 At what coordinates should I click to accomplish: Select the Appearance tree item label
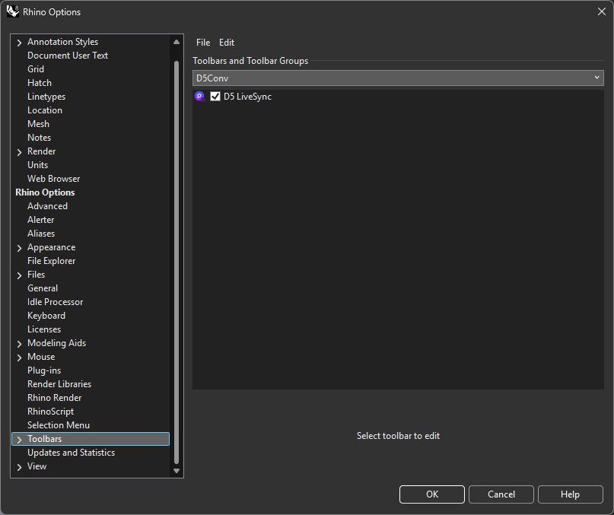(x=51, y=247)
